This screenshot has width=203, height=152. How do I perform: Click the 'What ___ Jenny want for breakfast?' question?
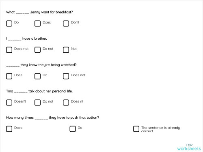[x=39, y=12]
